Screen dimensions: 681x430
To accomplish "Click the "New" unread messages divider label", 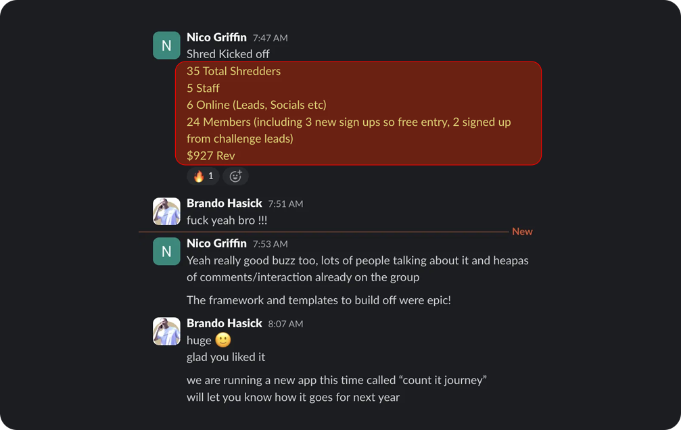I will 522,231.
